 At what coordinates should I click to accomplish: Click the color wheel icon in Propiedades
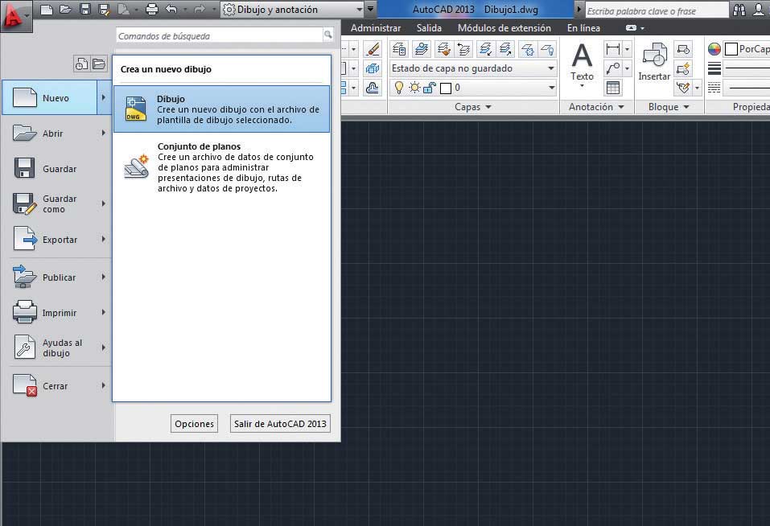714,48
